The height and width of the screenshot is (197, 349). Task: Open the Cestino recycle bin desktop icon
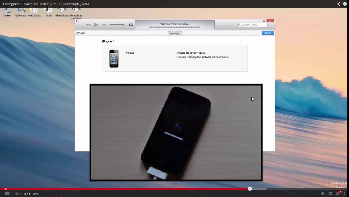click(x=7, y=11)
